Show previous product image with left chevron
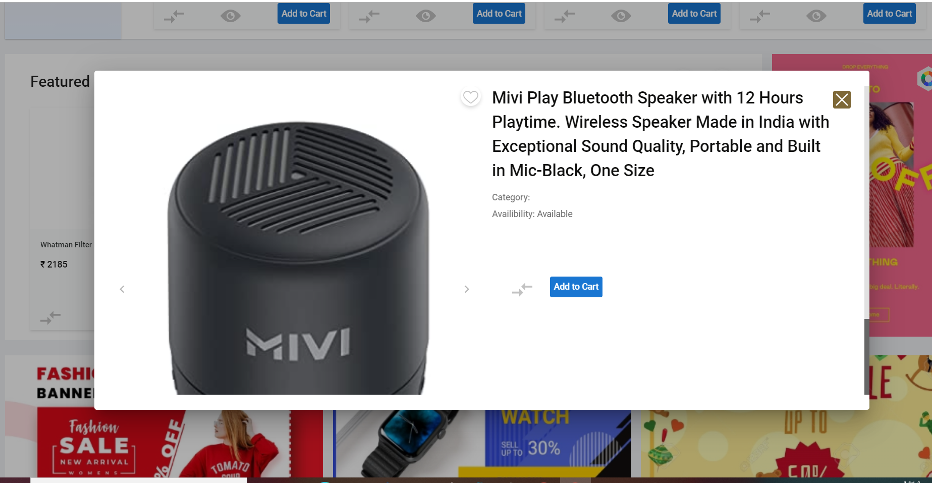932x483 pixels. pos(122,289)
